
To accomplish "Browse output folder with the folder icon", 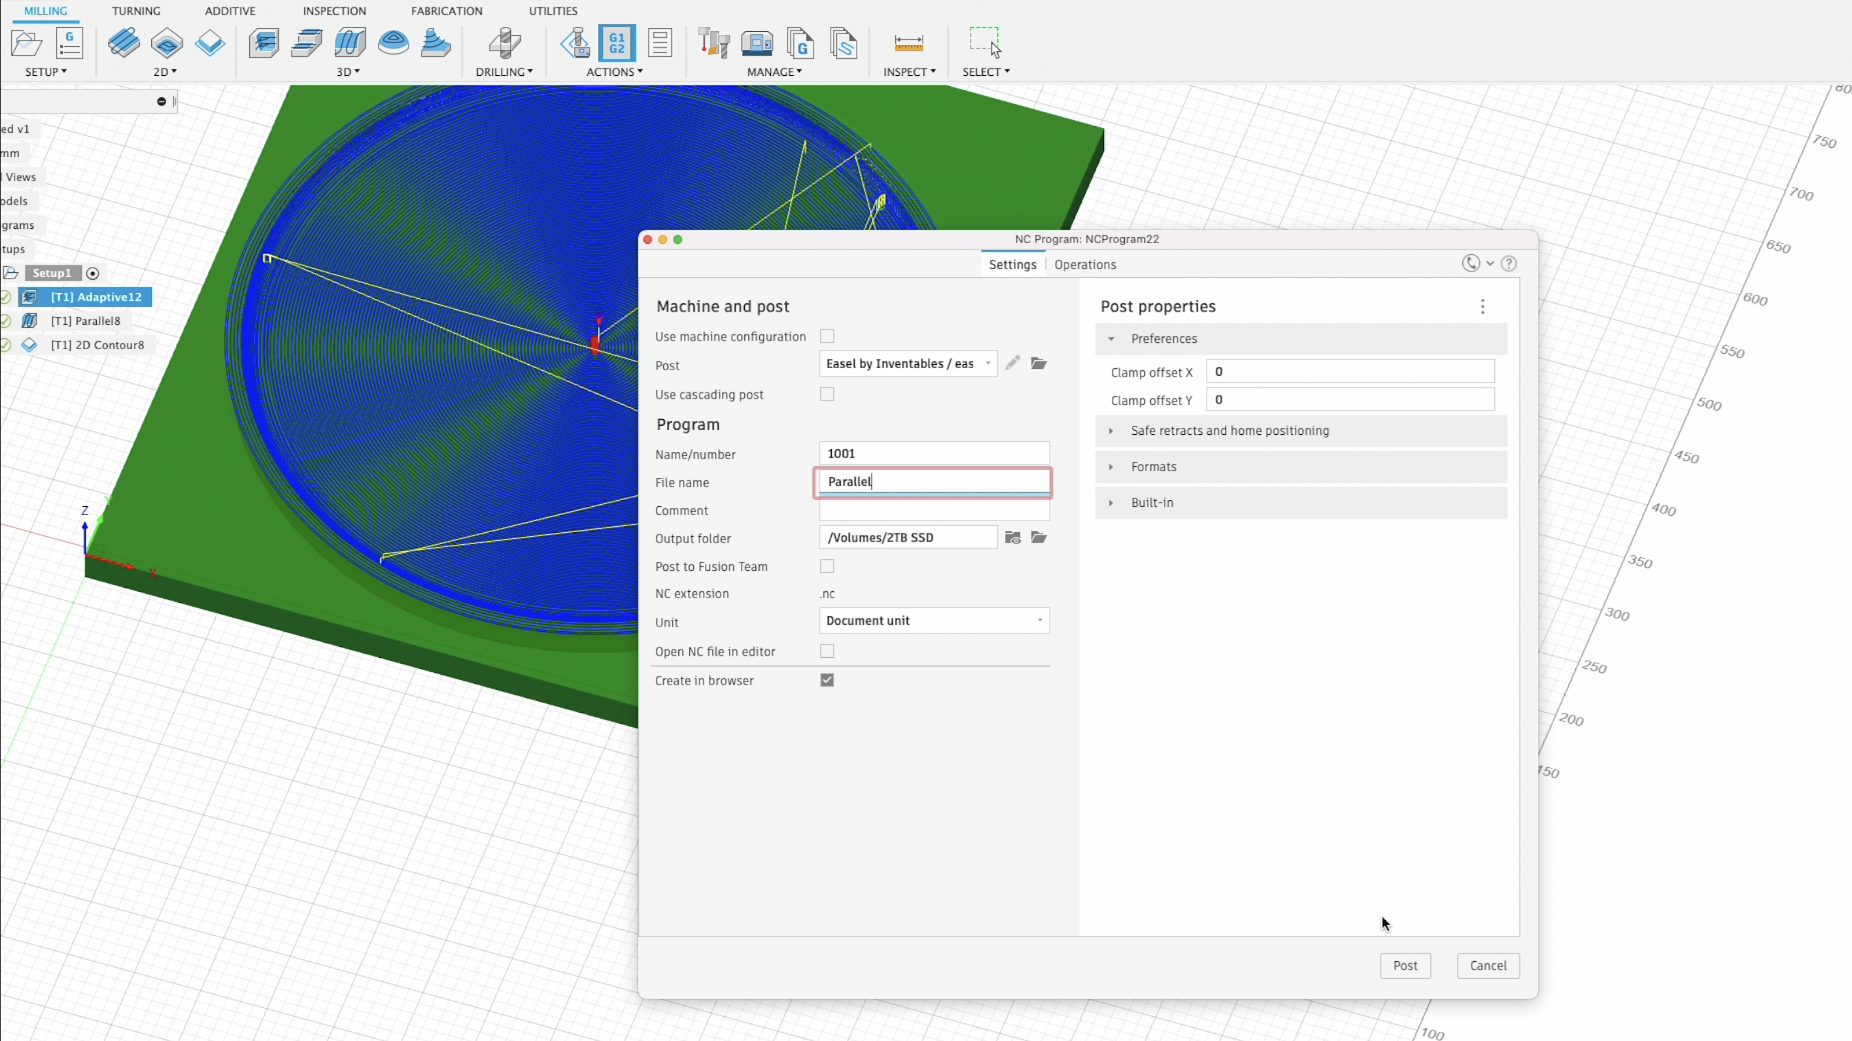I will click(x=1039, y=538).
